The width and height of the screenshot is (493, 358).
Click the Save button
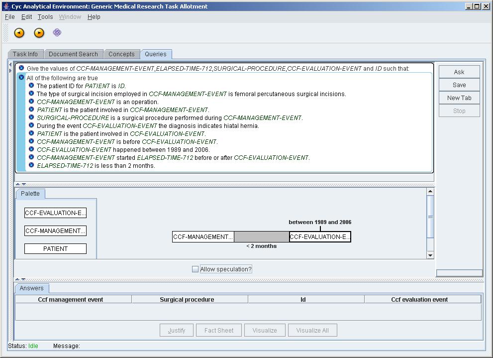(x=459, y=85)
